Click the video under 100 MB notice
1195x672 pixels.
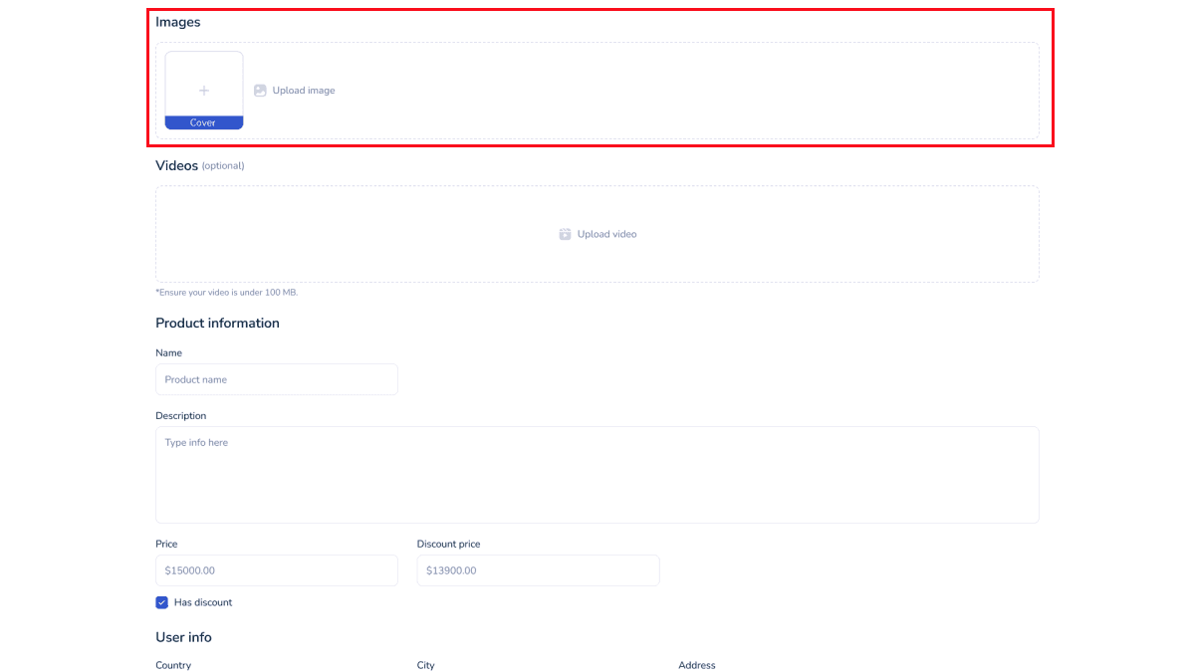(227, 293)
